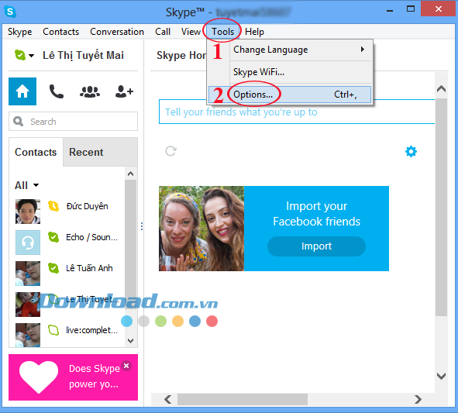Viewport: 458px width, 413px height.
Task: Open the Skype Home view icon
Action: 22,91
